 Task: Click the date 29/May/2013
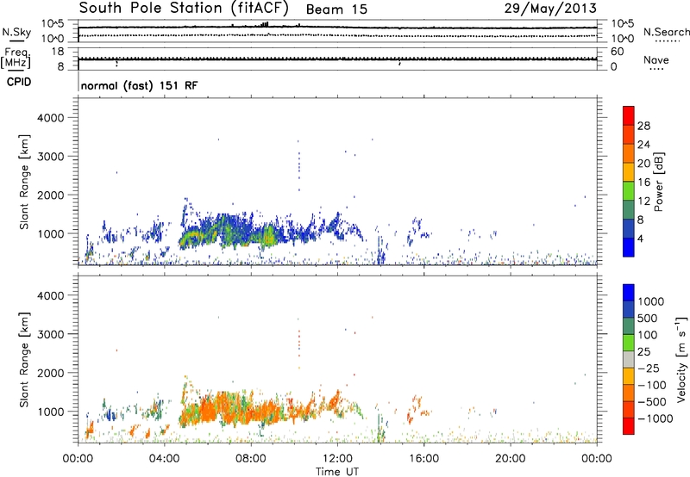[x=550, y=9]
